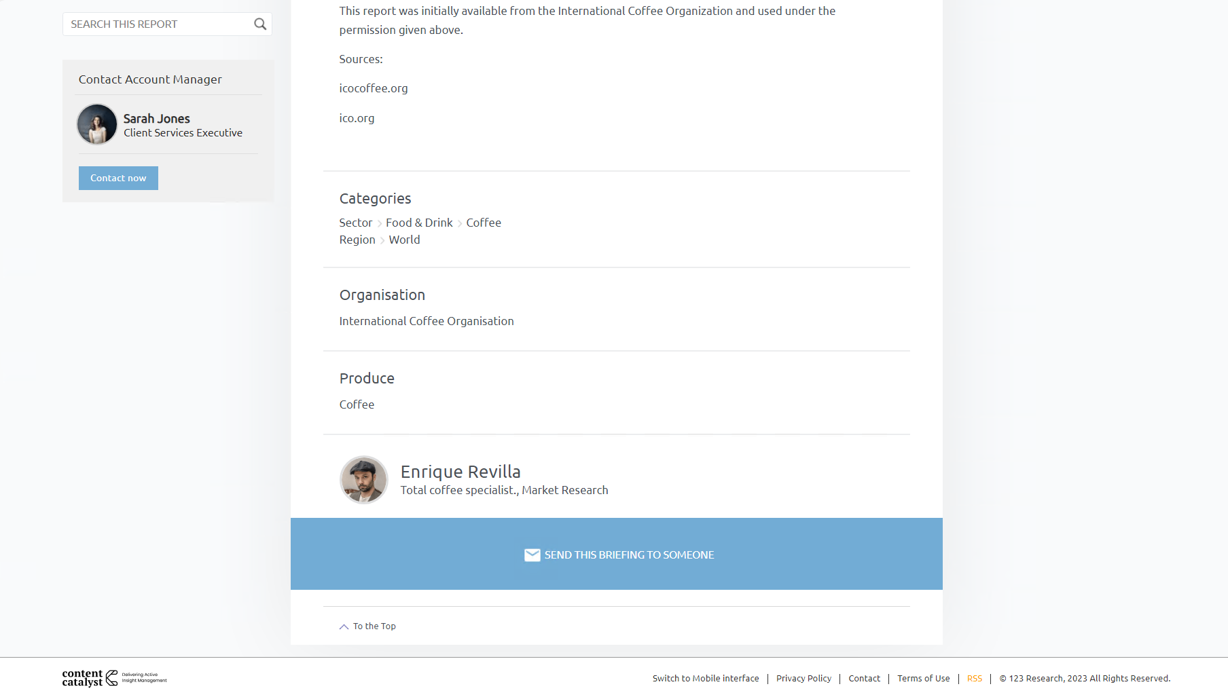Open the Food & Drink category link
This screenshot has height=695, width=1228.
(419, 223)
